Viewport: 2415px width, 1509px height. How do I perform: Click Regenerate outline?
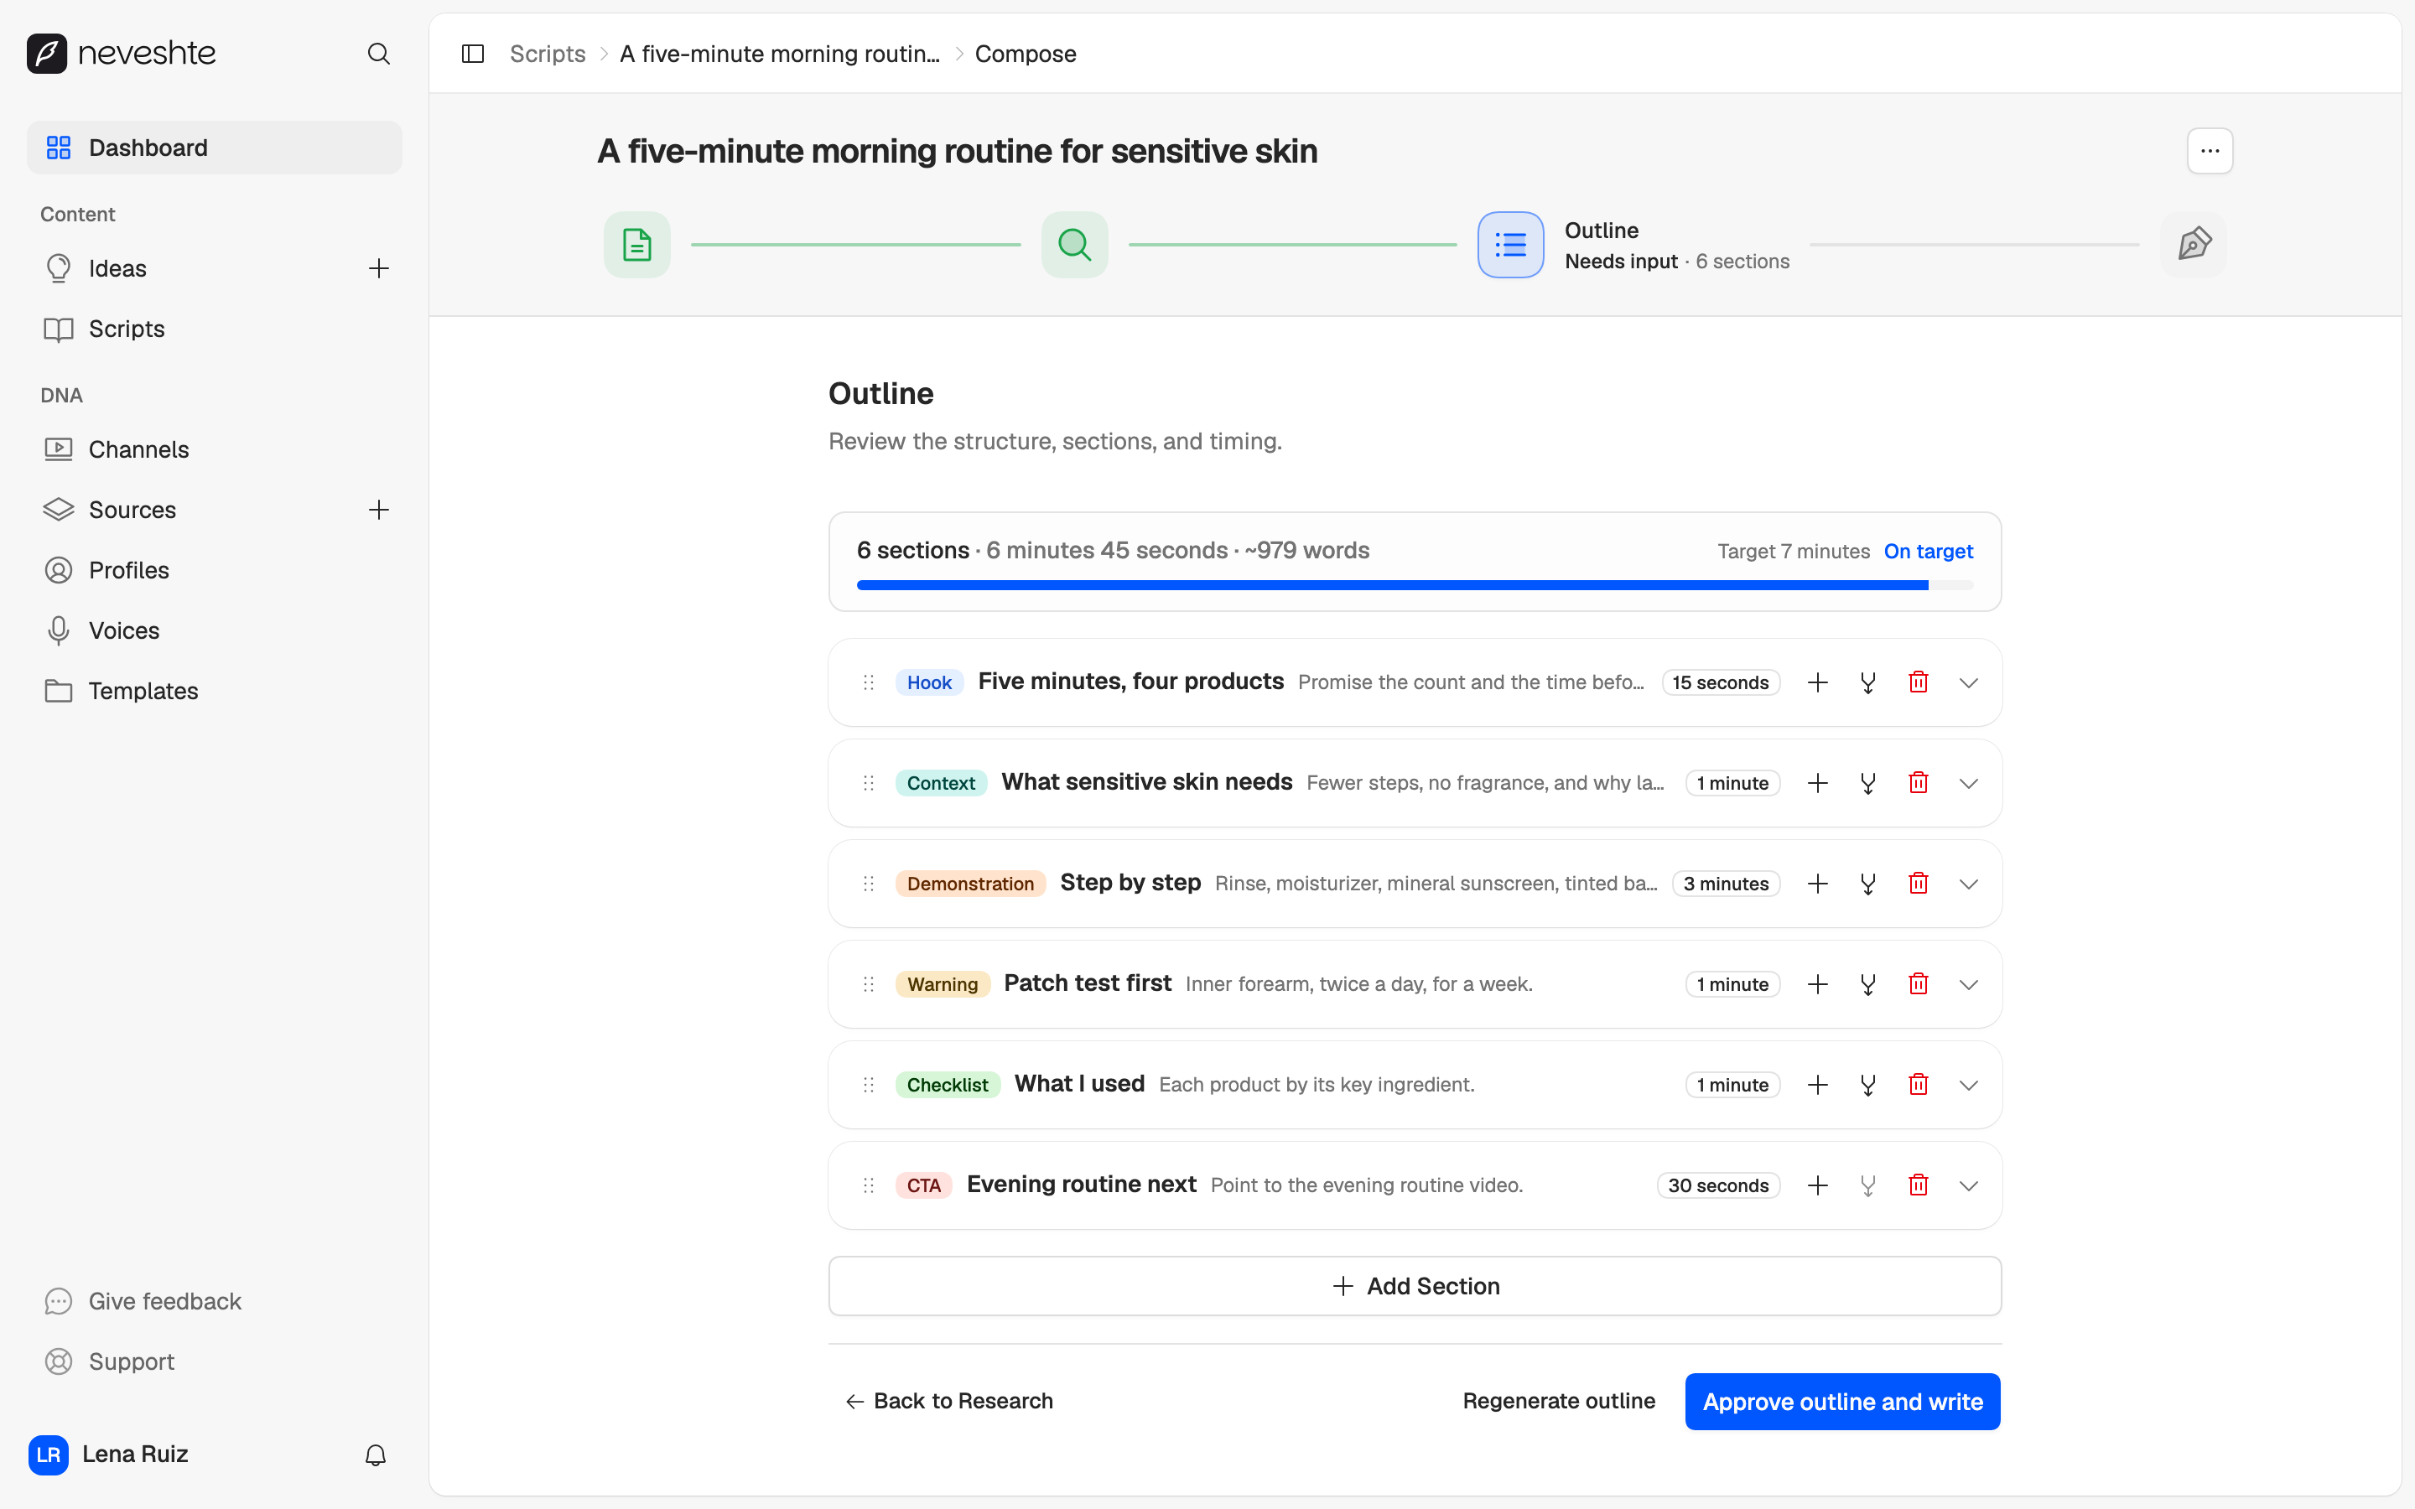pyautogui.click(x=1559, y=1401)
